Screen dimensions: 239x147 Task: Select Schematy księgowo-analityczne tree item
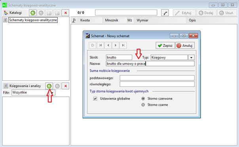[x=33, y=20]
